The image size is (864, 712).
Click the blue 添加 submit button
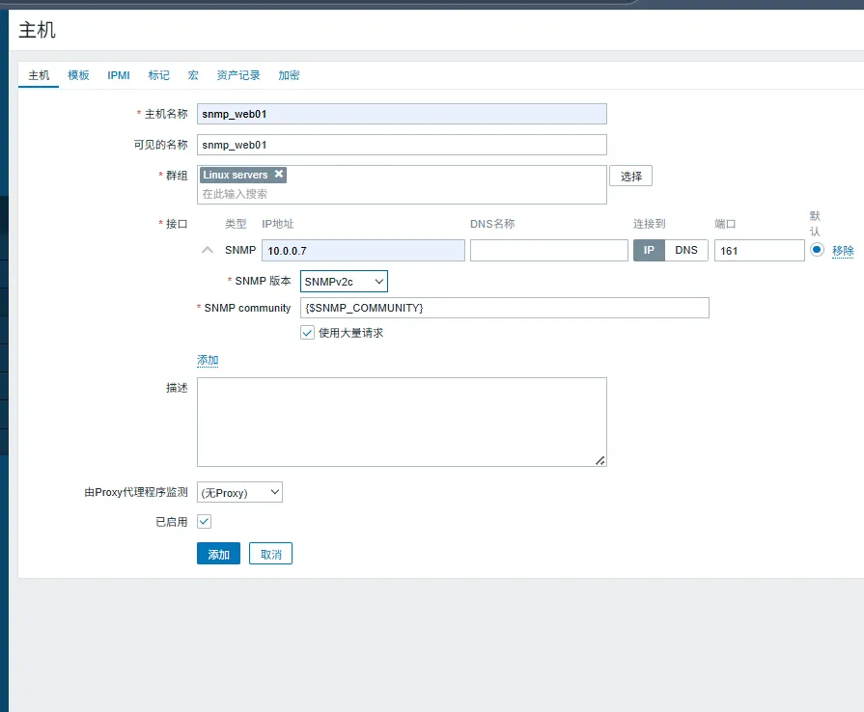218,554
